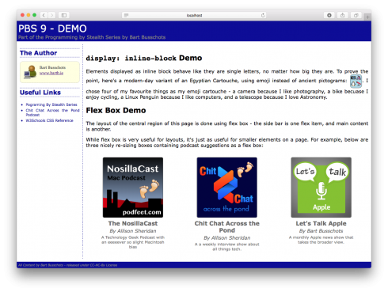Reload the page with the refresh icon
Screen dimensions: 388x292
263,15
